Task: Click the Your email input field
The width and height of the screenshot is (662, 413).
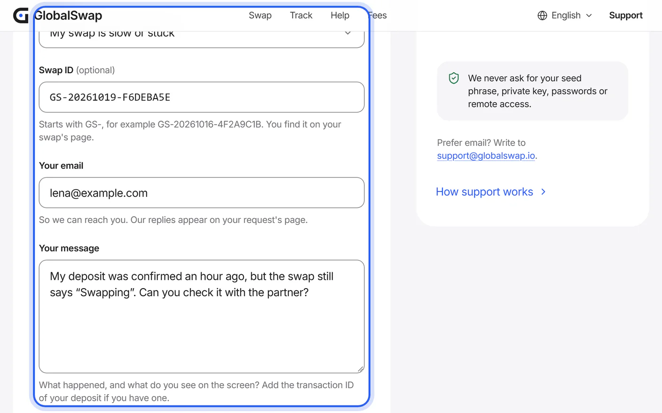Action: tap(202, 193)
